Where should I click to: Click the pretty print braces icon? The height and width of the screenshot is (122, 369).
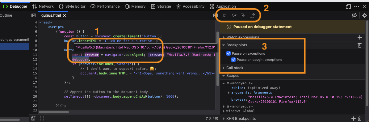(42, 118)
